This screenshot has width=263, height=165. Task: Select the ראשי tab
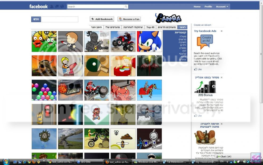[182, 27]
